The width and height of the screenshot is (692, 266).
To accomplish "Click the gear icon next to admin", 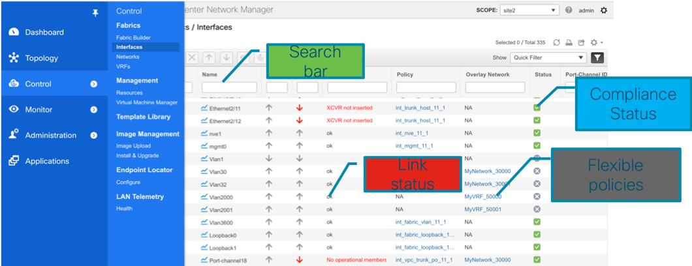I will (603, 10).
